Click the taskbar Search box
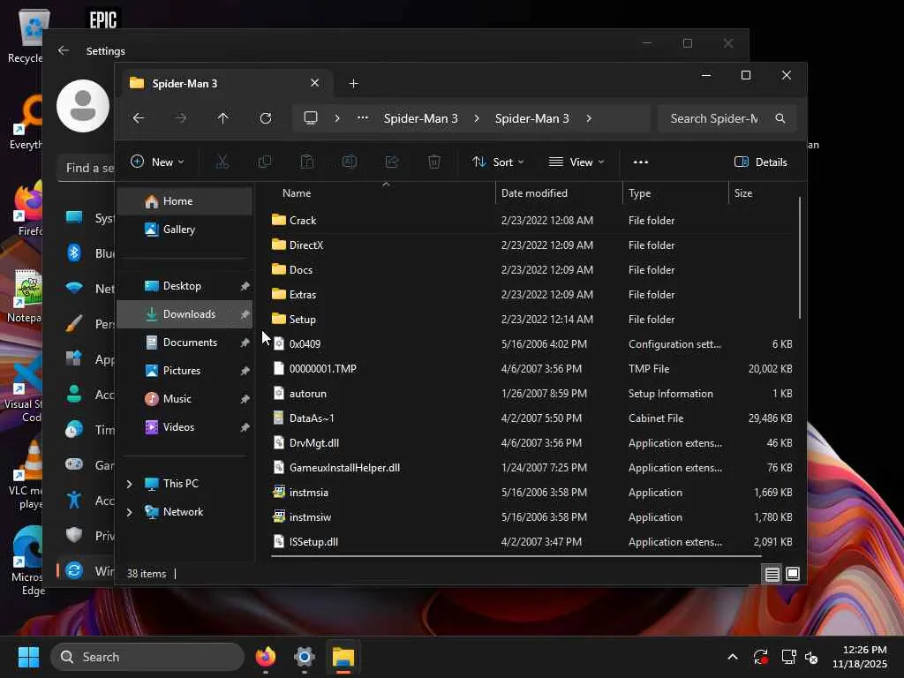 (x=147, y=657)
